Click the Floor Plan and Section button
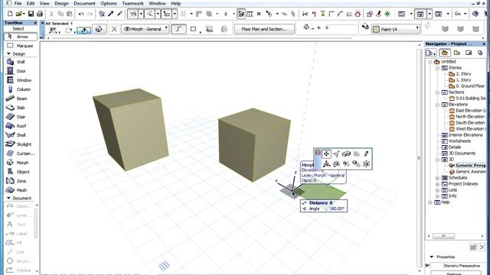 click(264, 29)
